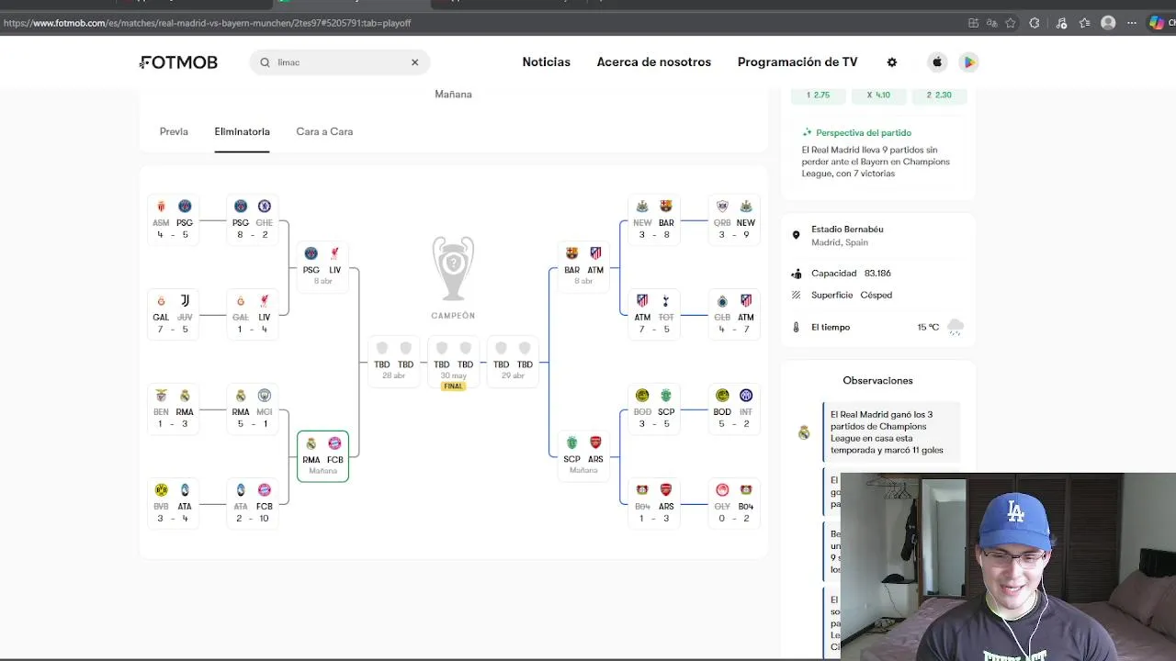The height and width of the screenshot is (661, 1176).
Task: Open settings gear icon in header
Action: point(891,62)
